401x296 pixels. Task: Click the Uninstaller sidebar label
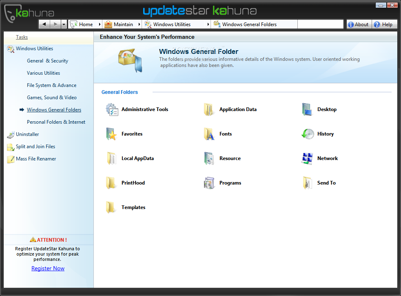click(x=27, y=134)
